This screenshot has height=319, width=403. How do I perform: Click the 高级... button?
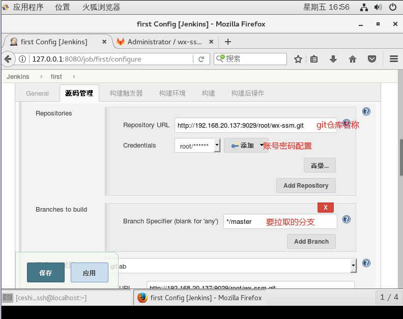(320, 165)
